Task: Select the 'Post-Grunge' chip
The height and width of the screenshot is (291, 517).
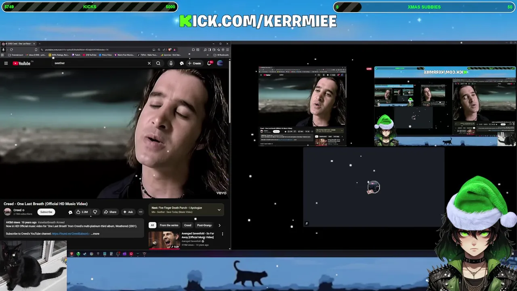Action: pyautogui.click(x=204, y=225)
